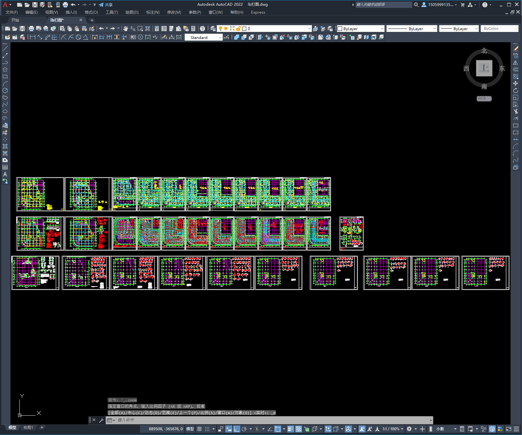Select the Linear dimension tool
This screenshot has height=435, width=522.
[32, 37]
